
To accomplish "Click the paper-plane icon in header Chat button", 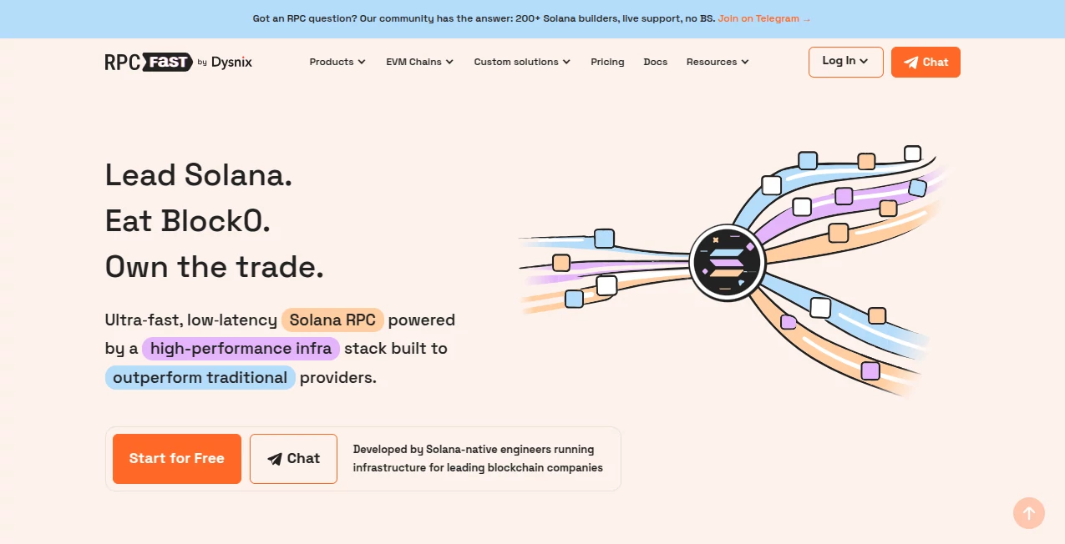I will 911,62.
